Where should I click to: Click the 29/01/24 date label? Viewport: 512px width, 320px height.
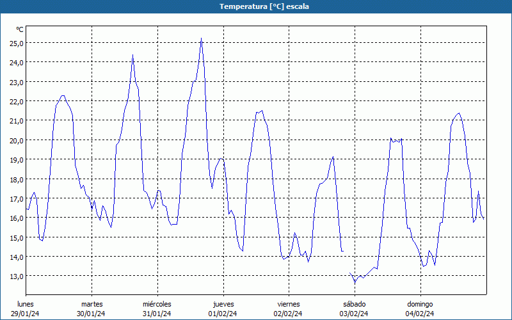[25, 314]
